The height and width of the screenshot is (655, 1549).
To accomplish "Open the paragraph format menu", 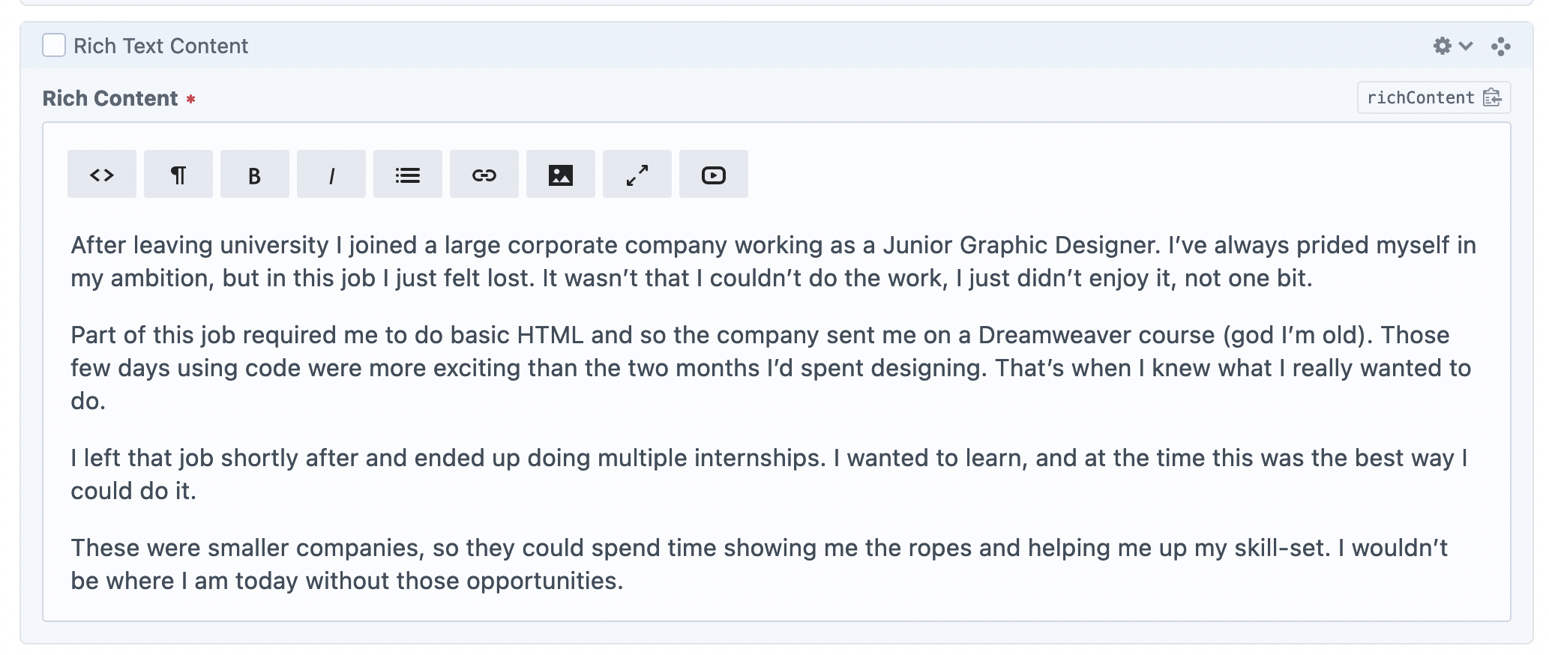I will (178, 175).
